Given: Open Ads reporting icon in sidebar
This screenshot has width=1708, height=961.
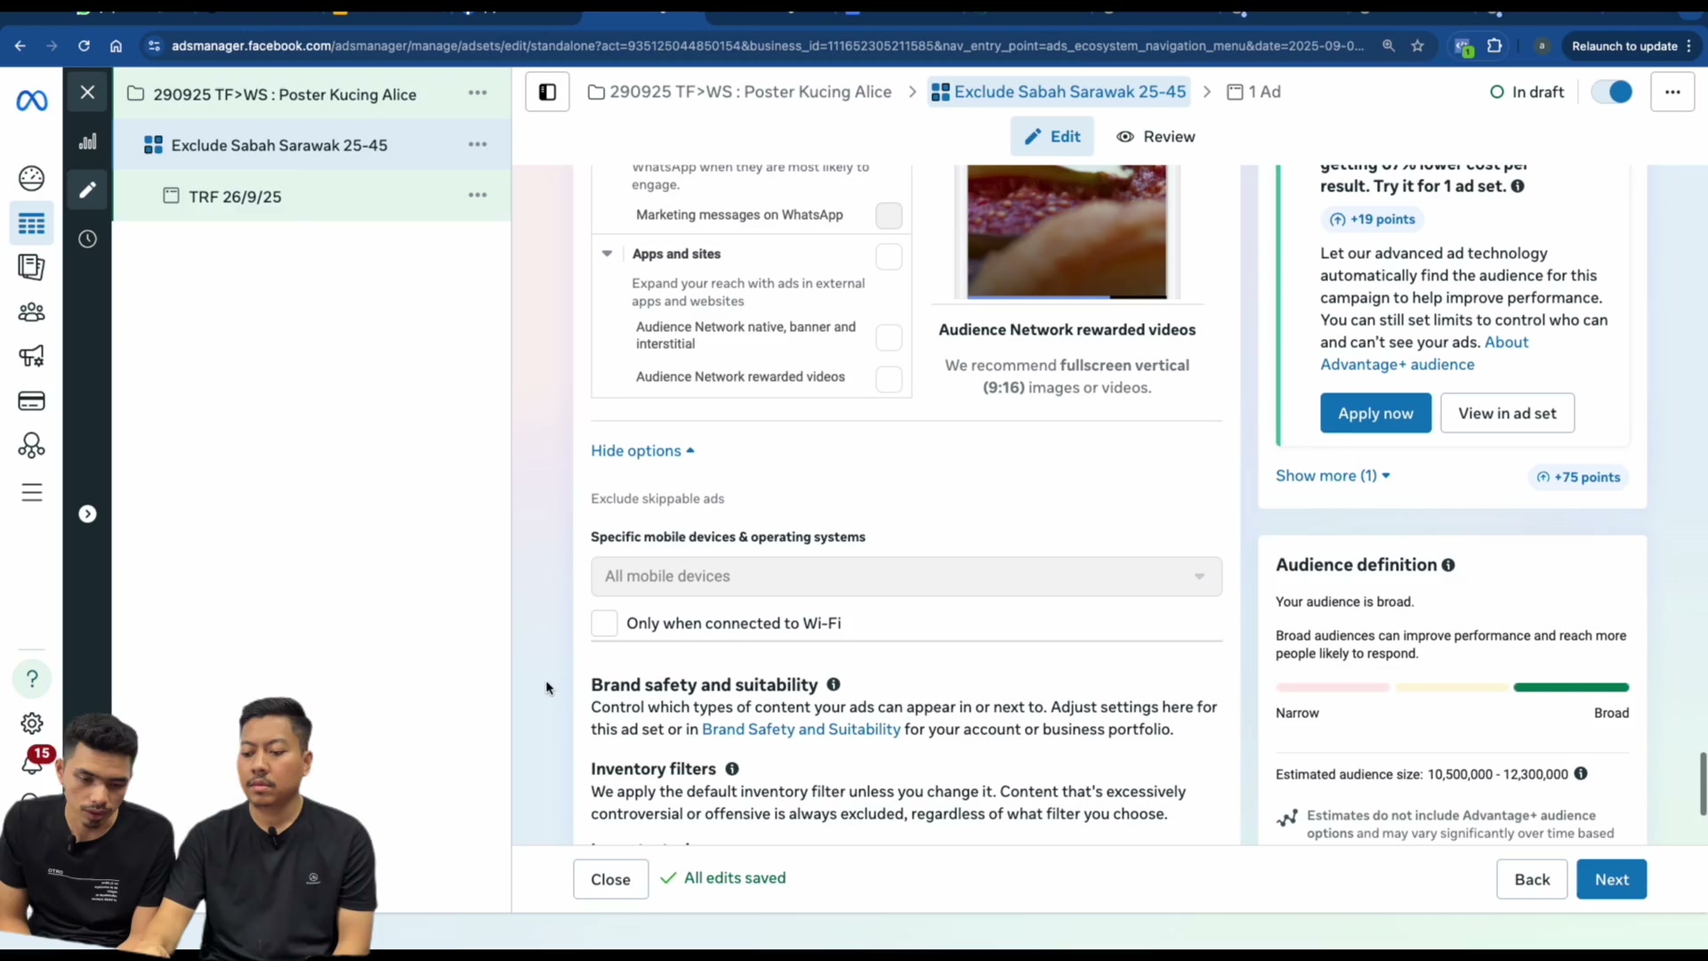Looking at the screenshot, I should click(x=32, y=267).
